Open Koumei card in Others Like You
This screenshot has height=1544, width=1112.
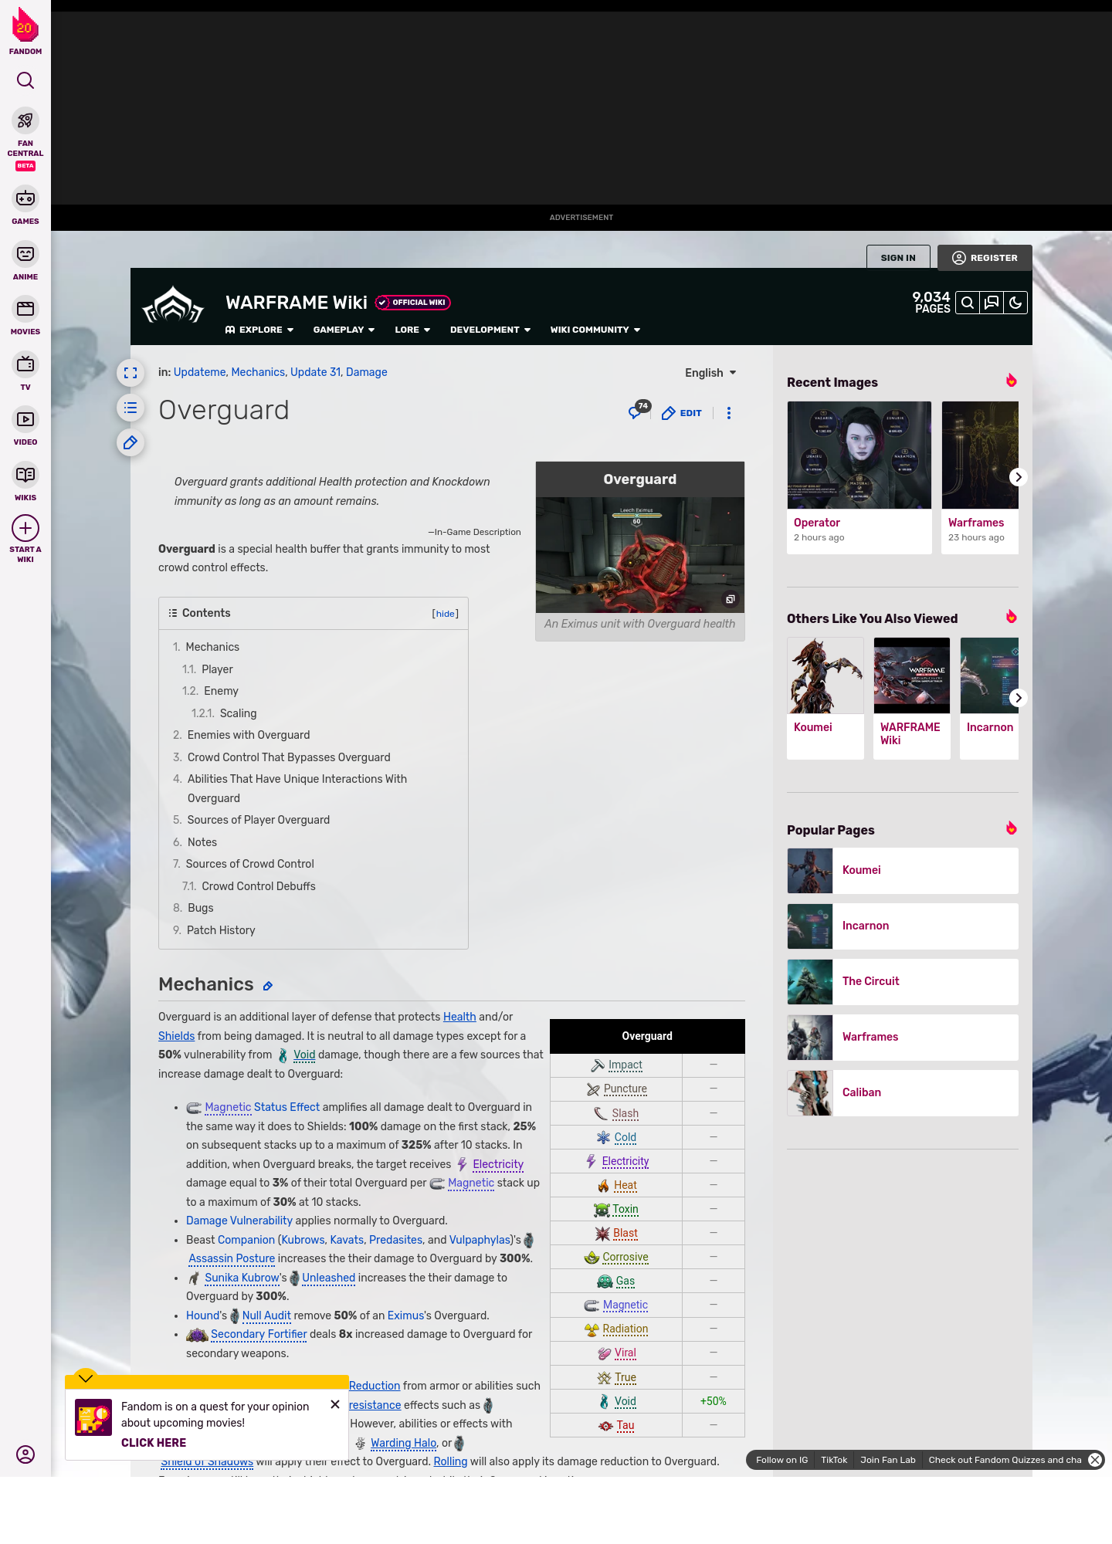(826, 698)
